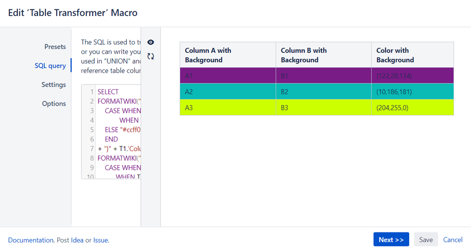Select the teal row cell B2
The height and width of the screenshot is (249, 471).
[284, 92]
